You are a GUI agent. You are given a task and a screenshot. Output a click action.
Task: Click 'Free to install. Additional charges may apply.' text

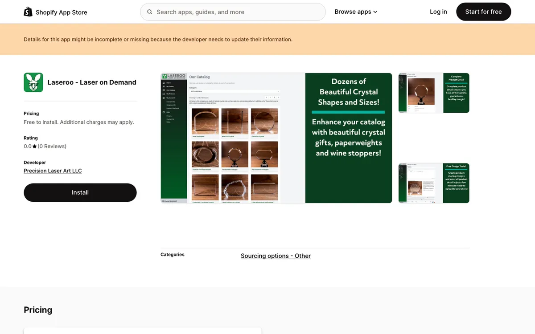click(79, 122)
